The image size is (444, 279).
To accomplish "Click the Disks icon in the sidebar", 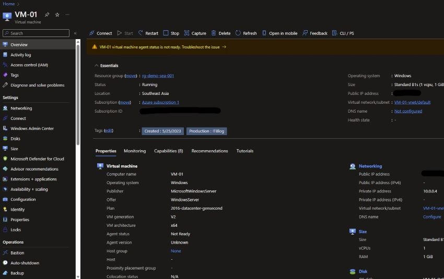I will point(5,139).
